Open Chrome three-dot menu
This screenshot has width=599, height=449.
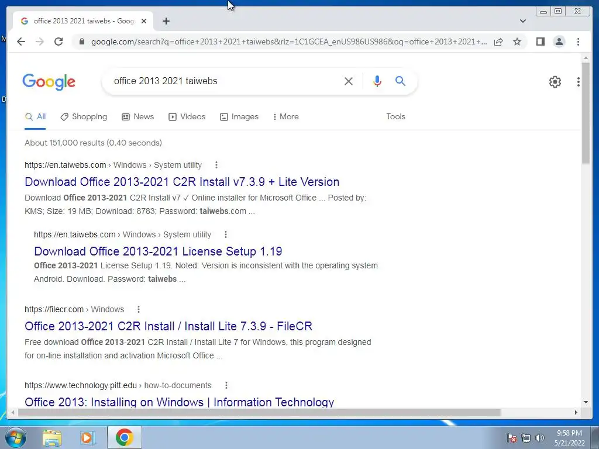tap(578, 42)
